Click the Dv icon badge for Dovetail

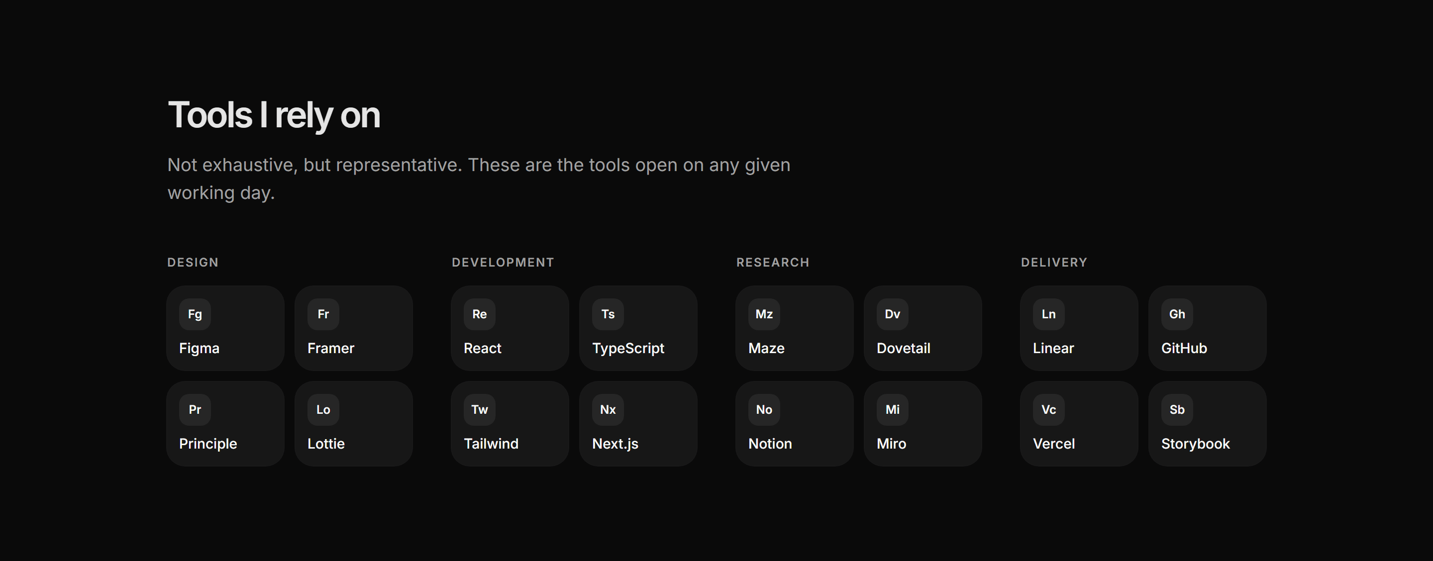pos(893,314)
